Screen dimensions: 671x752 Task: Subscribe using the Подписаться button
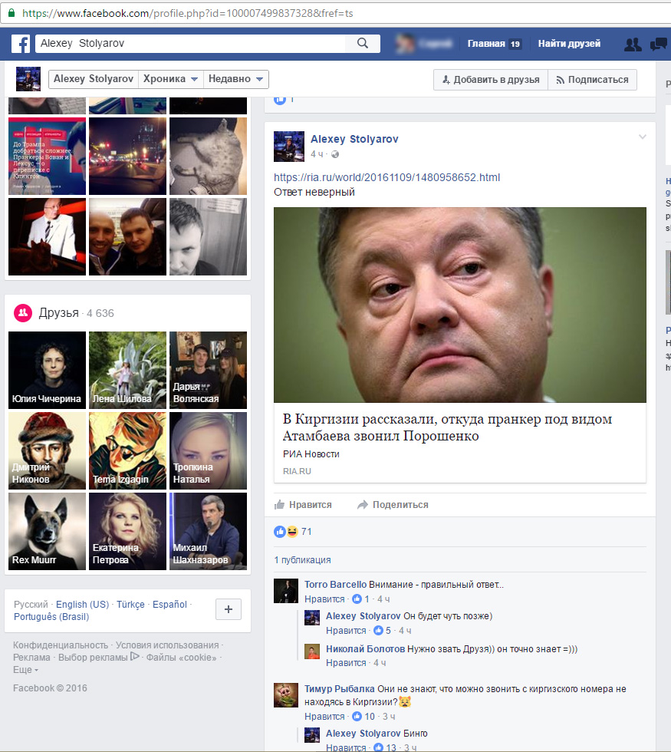tap(592, 80)
